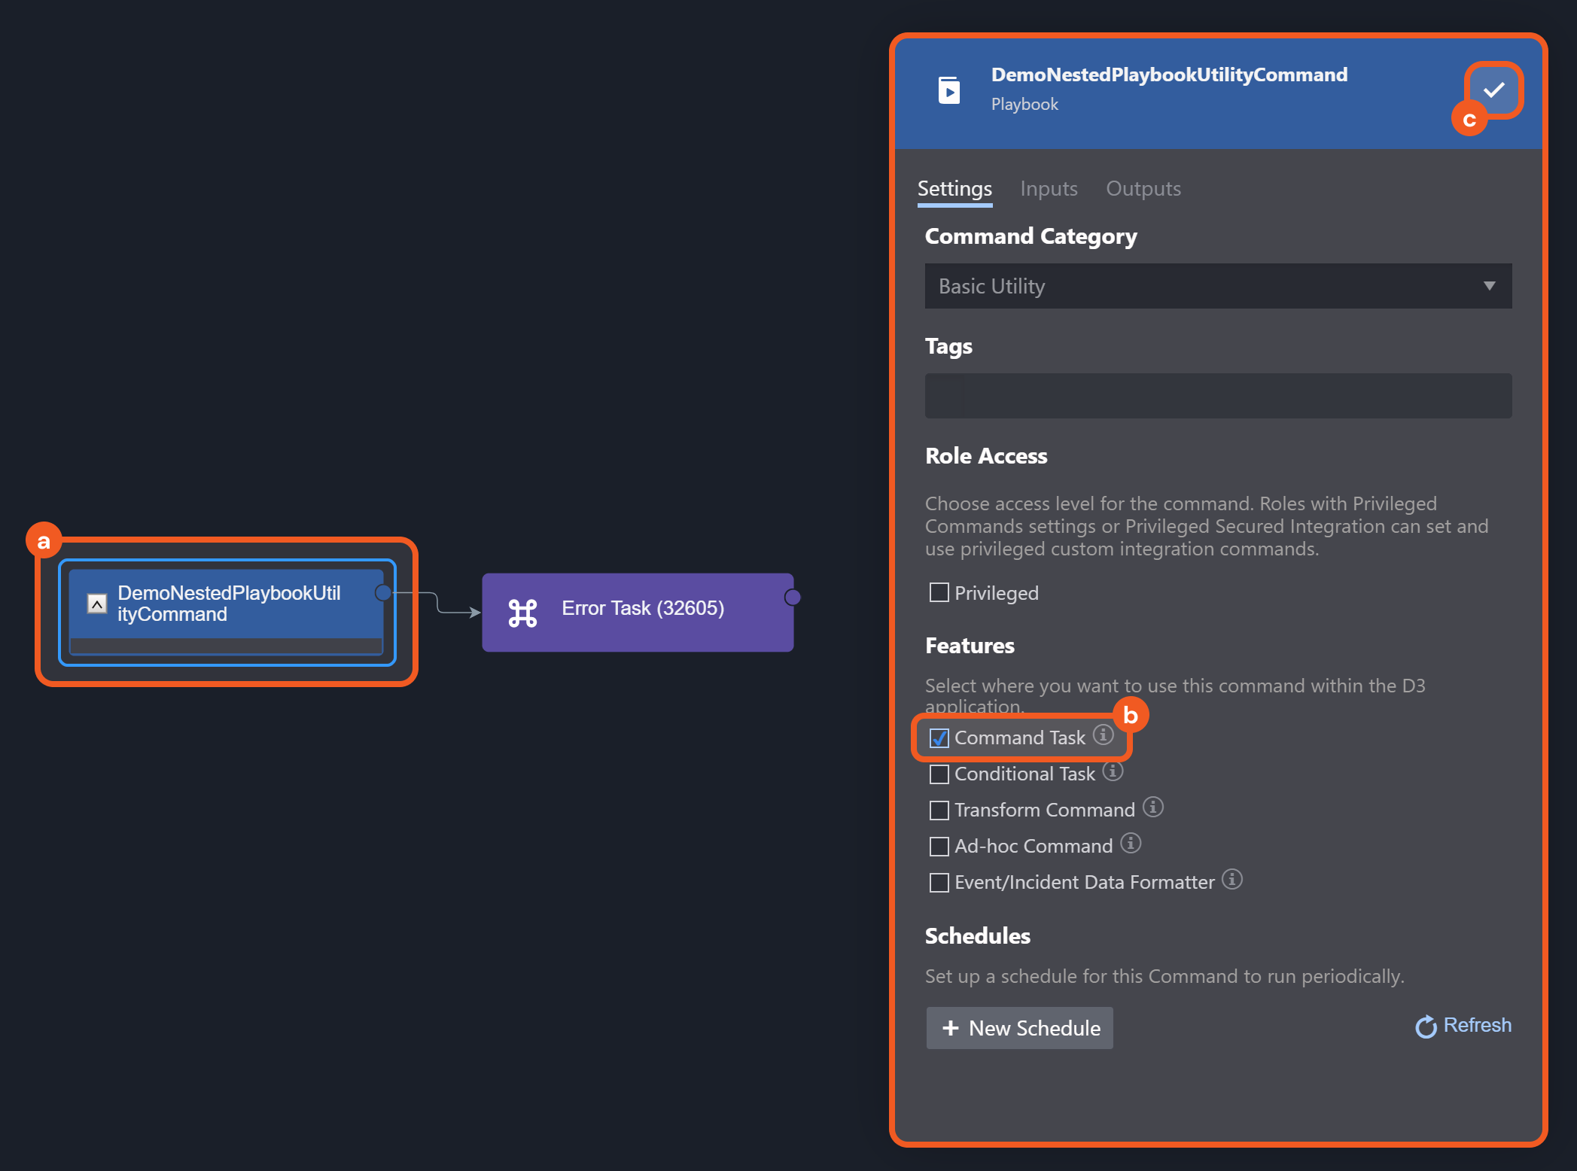This screenshot has height=1171, width=1577.
Task: Click the Refresh icon in Schedules
Action: (1426, 1027)
